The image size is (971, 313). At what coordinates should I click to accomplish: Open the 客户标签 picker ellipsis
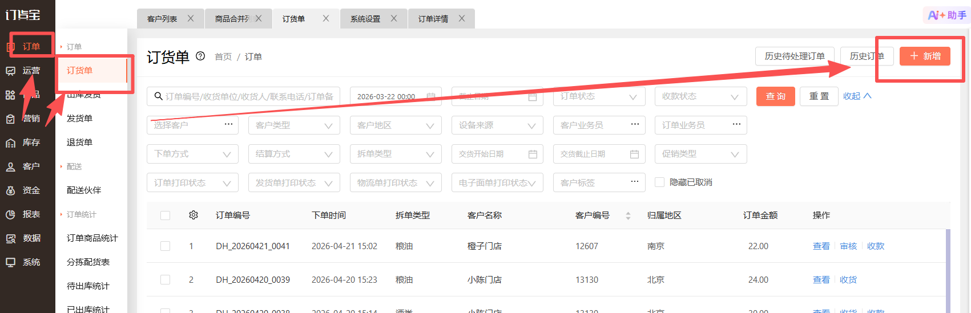point(635,182)
